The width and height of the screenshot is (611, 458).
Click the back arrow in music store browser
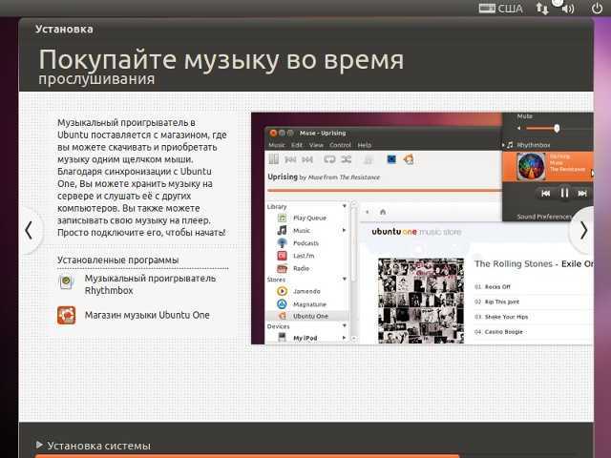(x=367, y=212)
